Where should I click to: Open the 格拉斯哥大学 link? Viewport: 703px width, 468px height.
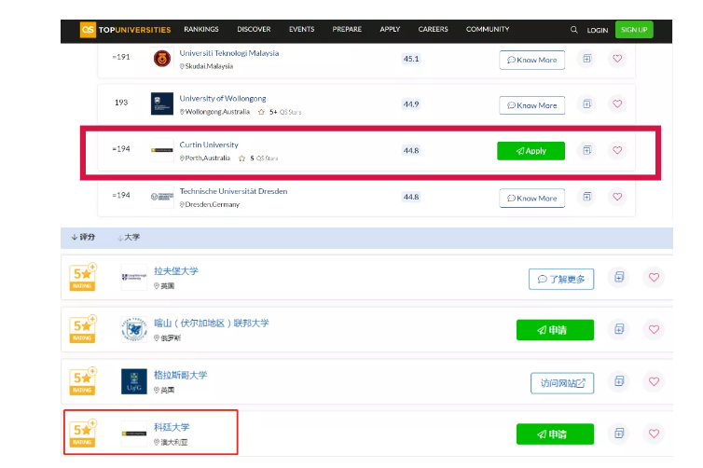coord(181,375)
